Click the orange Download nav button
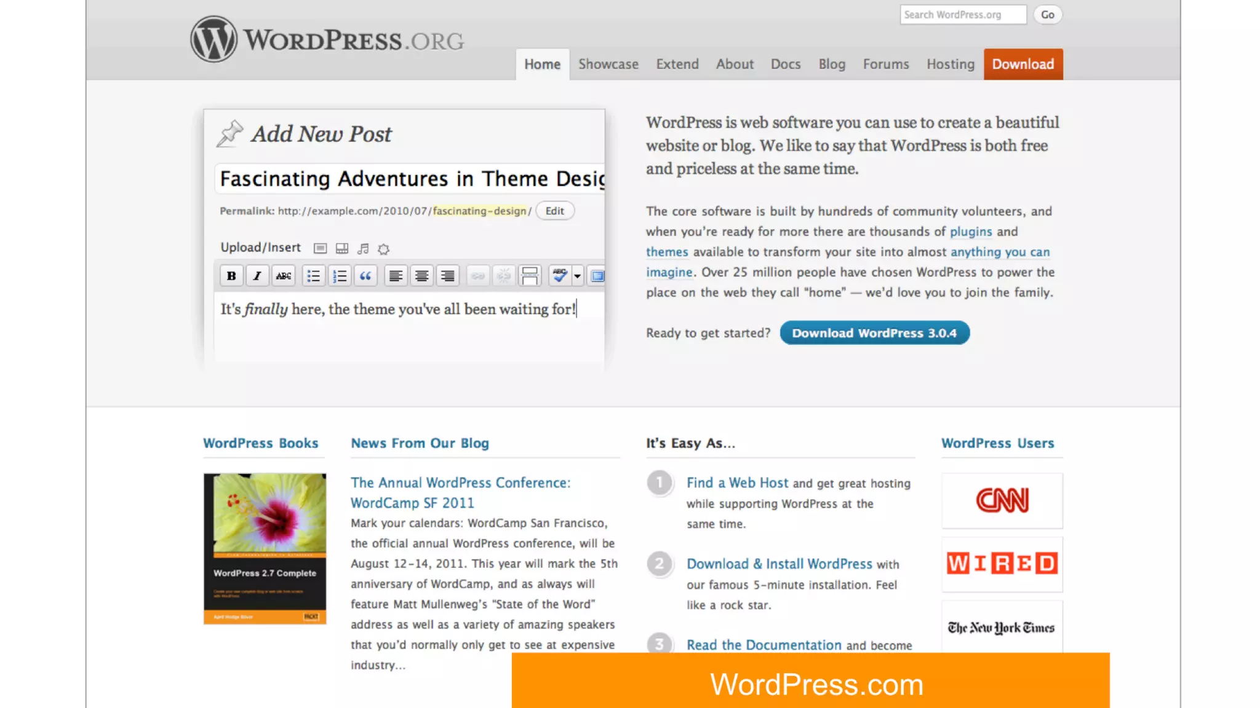Viewport: 1260px width, 708px height. click(x=1023, y=64)
